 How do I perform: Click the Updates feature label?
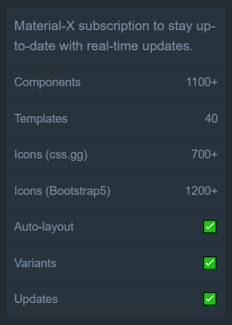36,299
